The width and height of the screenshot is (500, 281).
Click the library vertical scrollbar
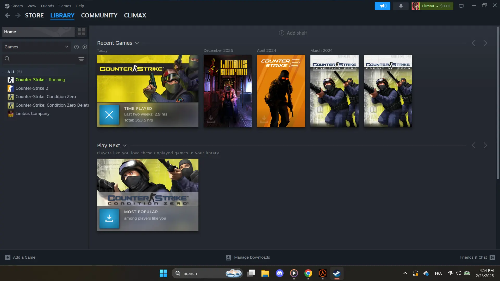pyautogui.click(x=498, y=103)
